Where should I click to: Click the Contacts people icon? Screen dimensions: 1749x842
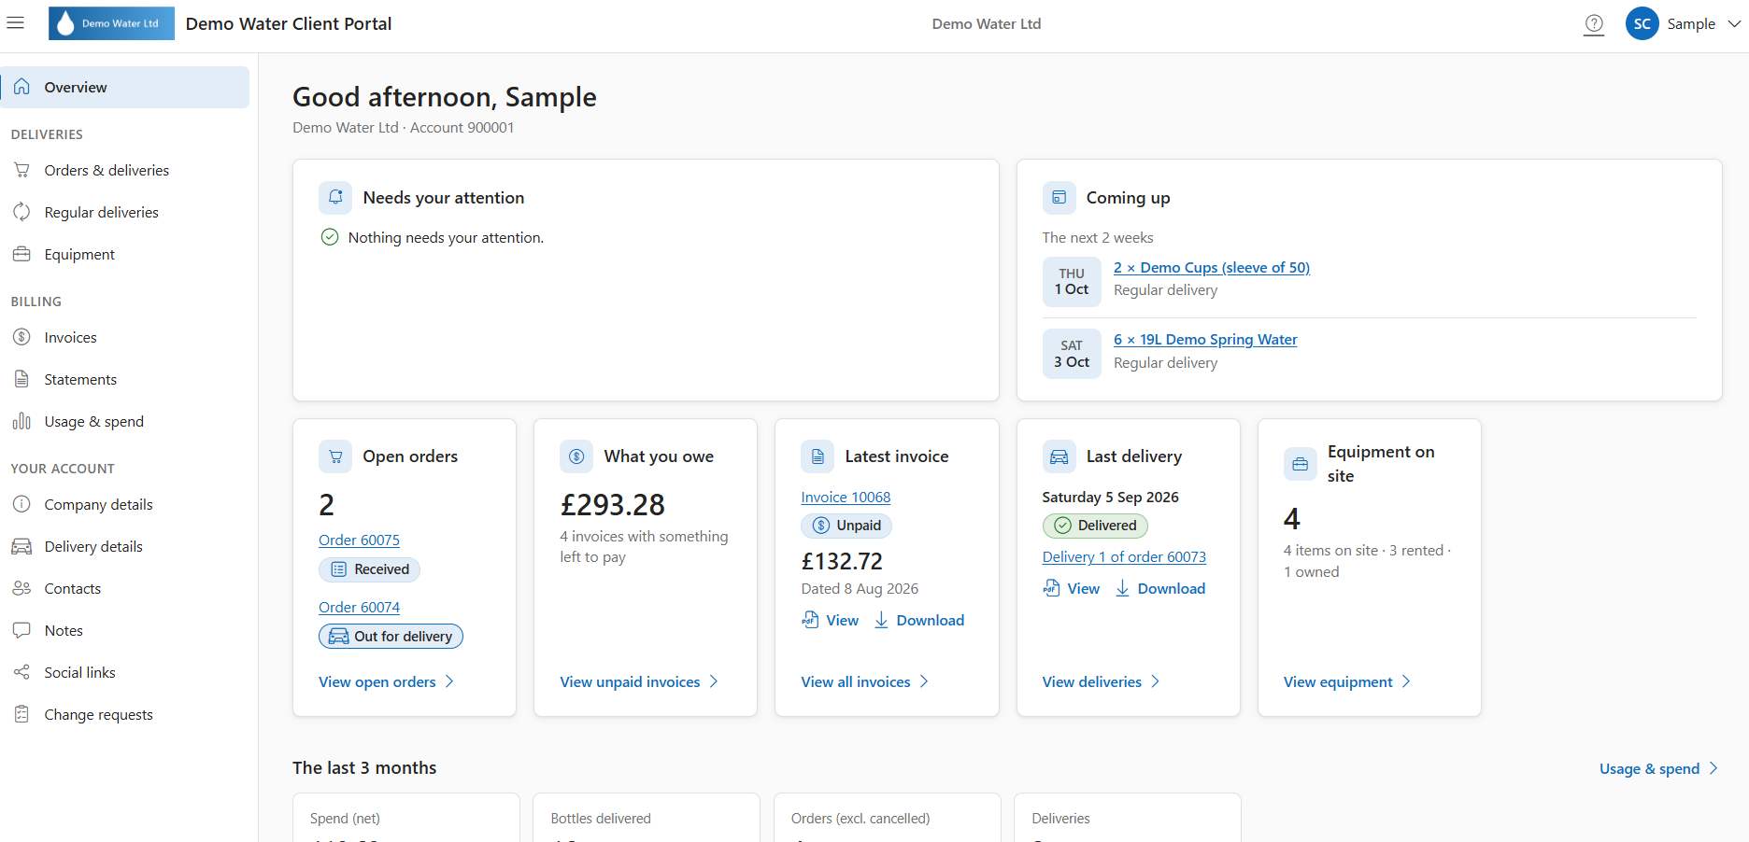[x=21, y=588]
